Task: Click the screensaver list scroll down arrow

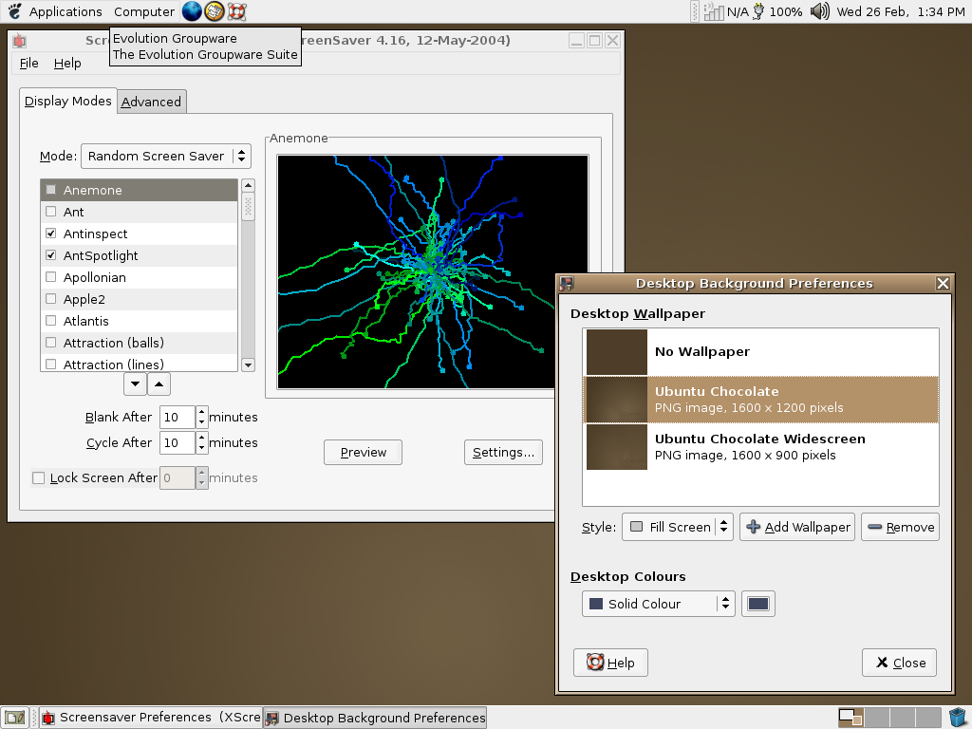Action: (248, 365)
